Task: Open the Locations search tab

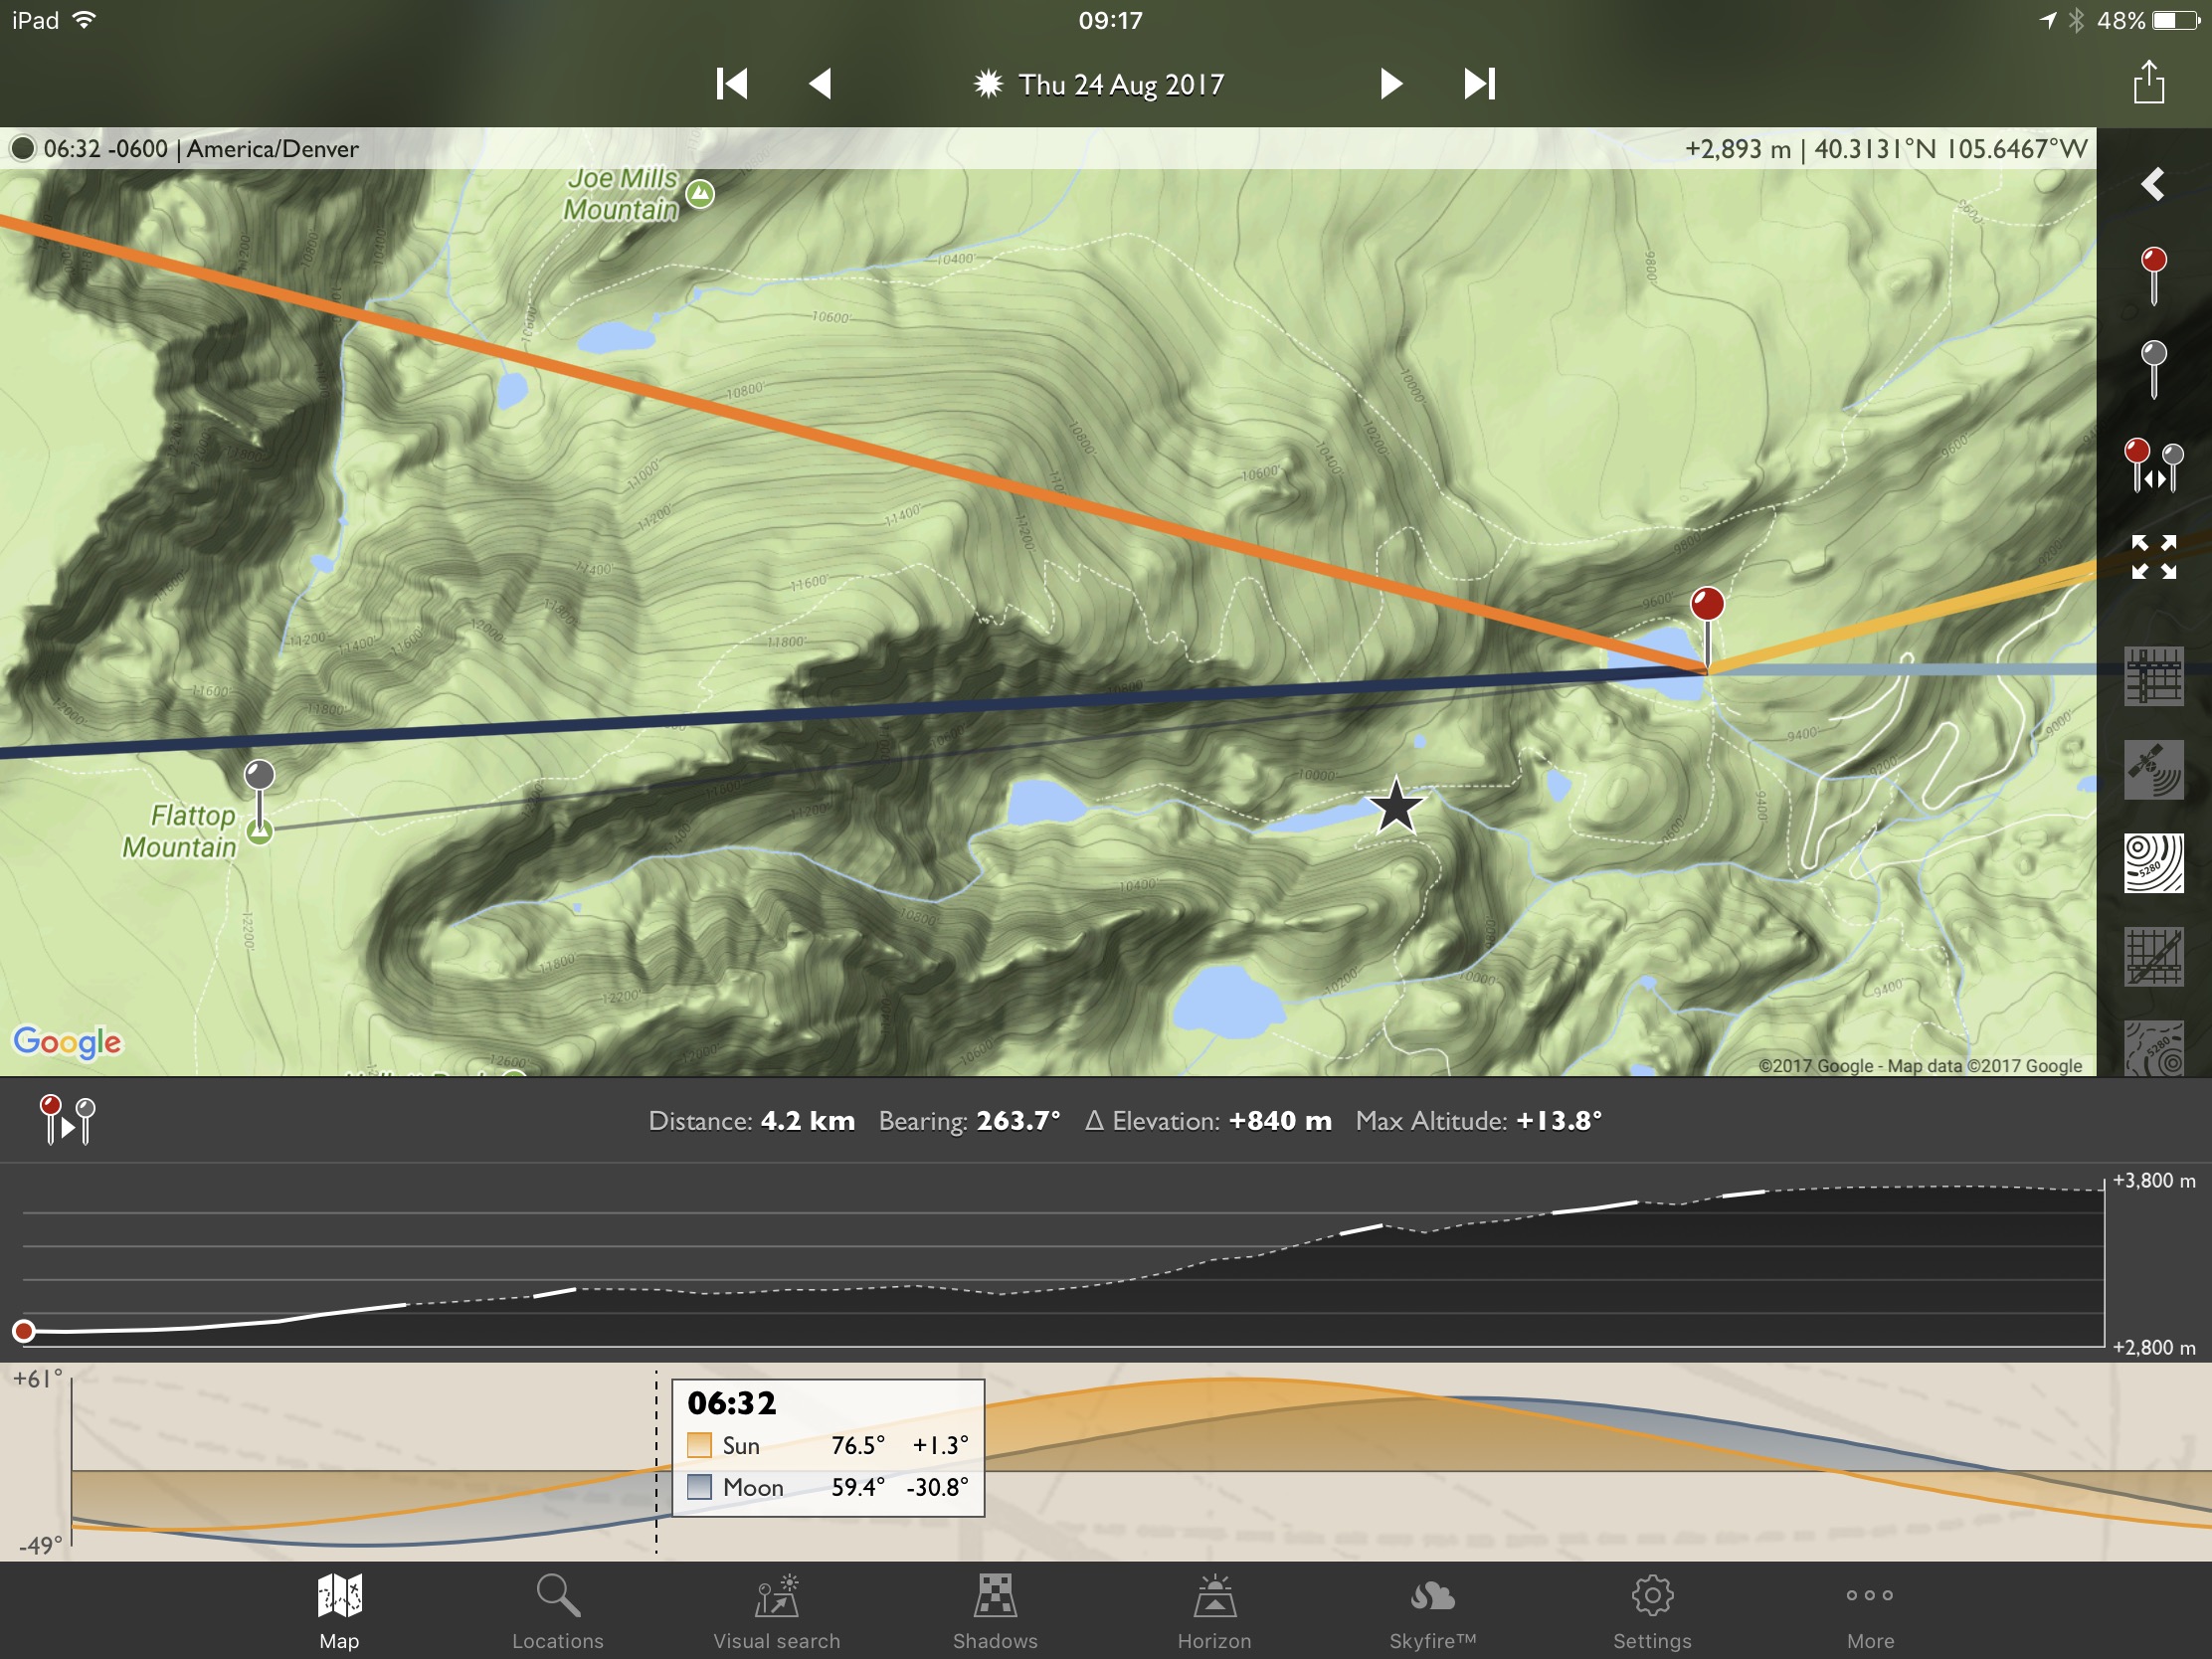Action: click(x=558, y=1611)
